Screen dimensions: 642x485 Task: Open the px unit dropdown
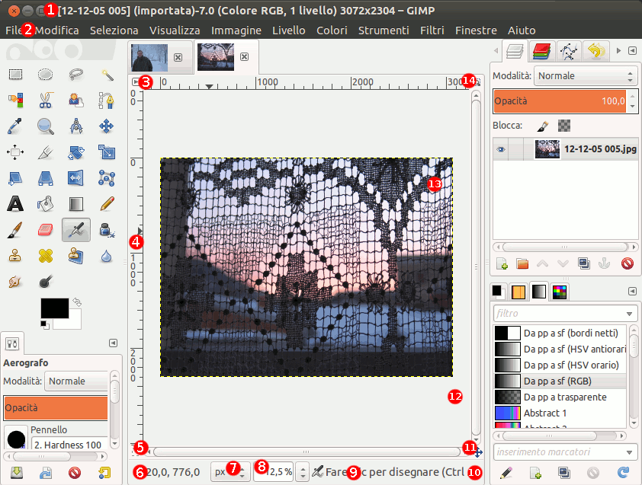[x=230, y=472]
